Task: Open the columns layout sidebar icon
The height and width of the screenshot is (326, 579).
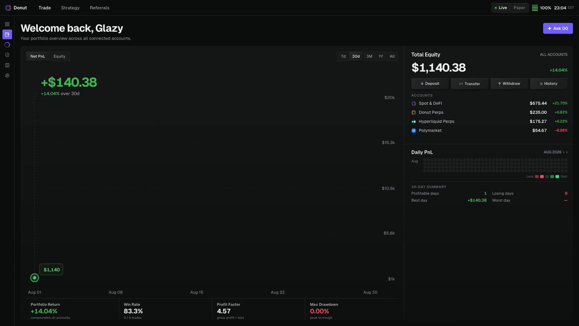Action: pyautogui.click(x=7, y=65)
